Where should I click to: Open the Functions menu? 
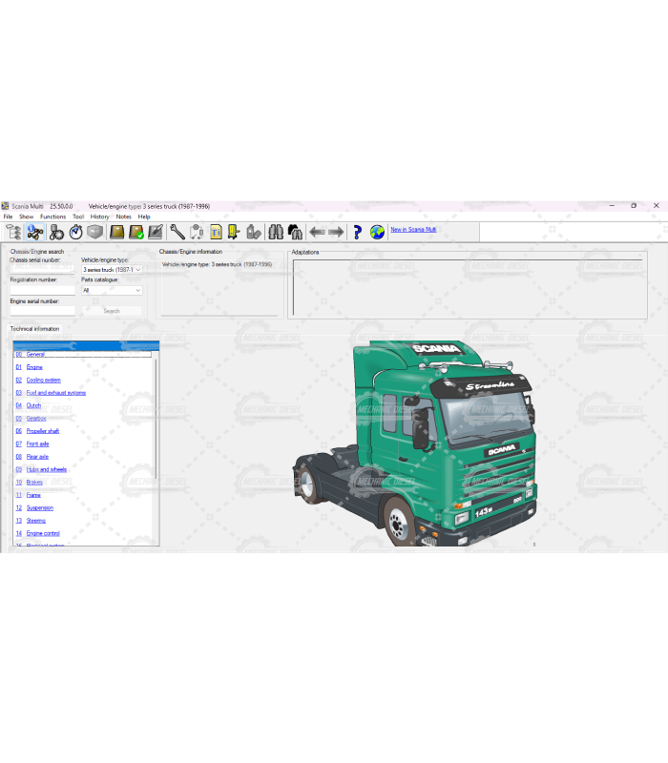(52, 217)
